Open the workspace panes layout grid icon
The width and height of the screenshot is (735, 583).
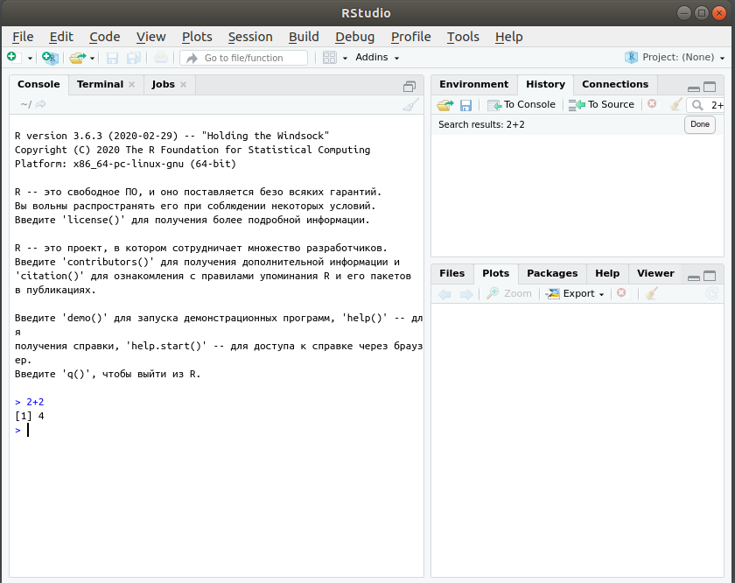pos(330,58)
